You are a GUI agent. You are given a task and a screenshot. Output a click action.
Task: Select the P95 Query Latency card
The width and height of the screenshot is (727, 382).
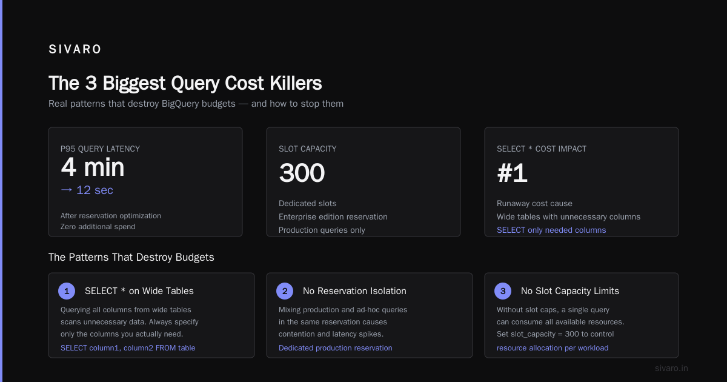[x=145, y=182]
